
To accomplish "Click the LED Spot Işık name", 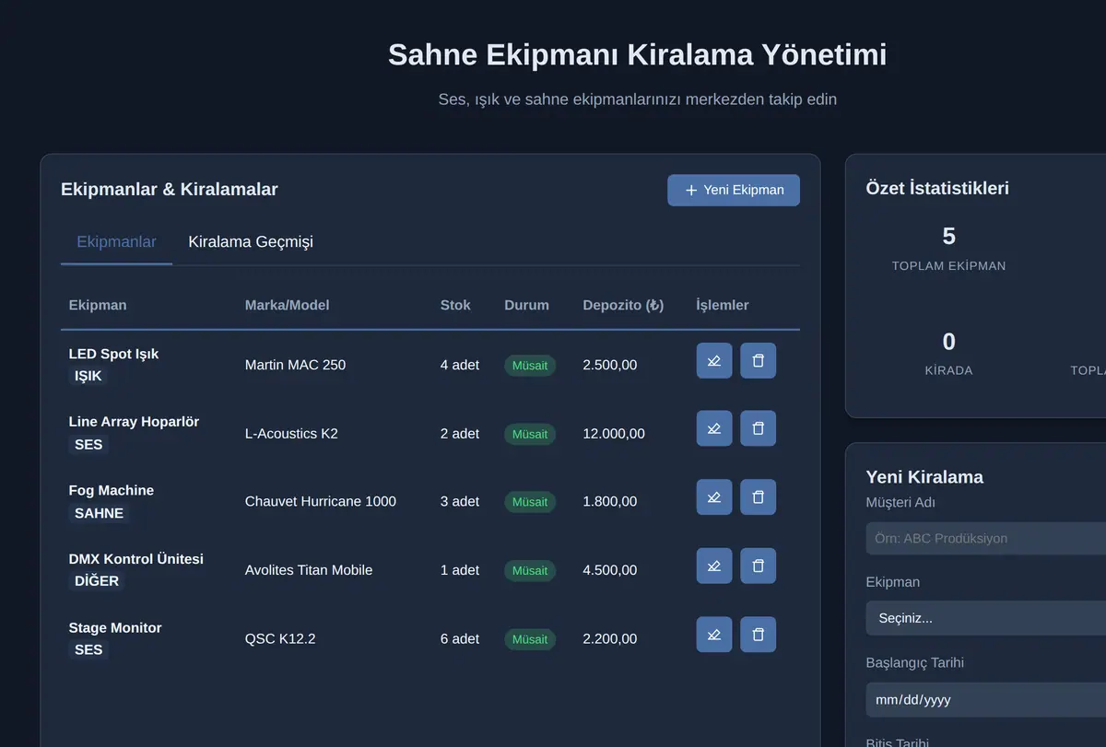I will pyautogui.click(x=113, y=354).
